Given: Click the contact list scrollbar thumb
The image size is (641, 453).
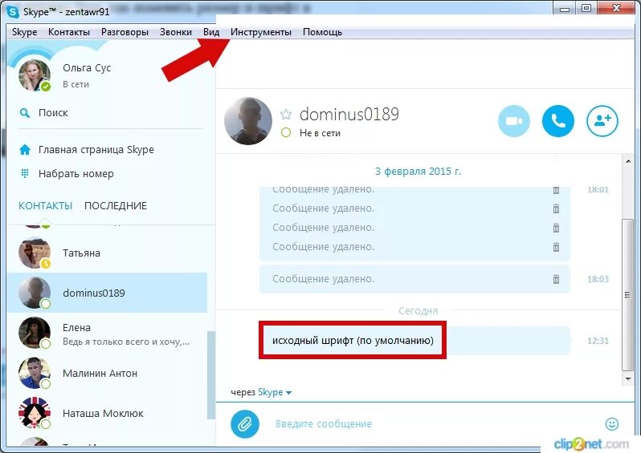Looking at the screenshot, I should tap(211, 374).
